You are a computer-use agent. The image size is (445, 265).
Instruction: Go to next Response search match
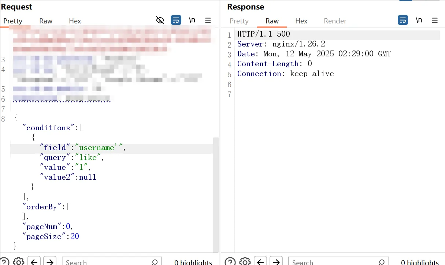point(276,261)
